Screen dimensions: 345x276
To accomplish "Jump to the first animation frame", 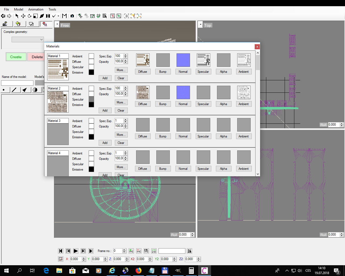I will [x=61, y=251].
